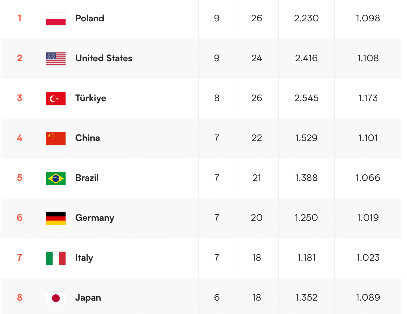Select the Germany team name

coord(95,218)
